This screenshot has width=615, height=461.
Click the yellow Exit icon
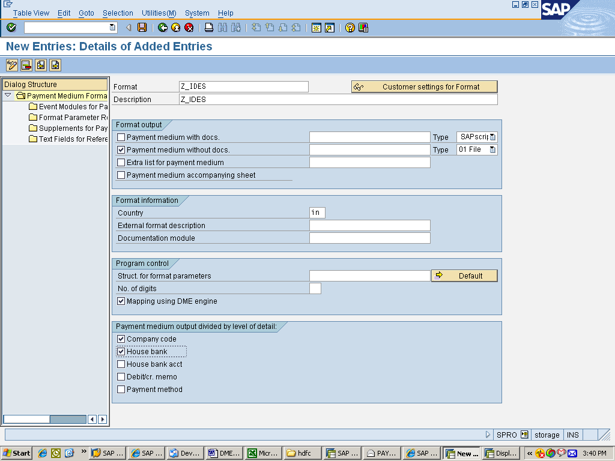(176, 28)
